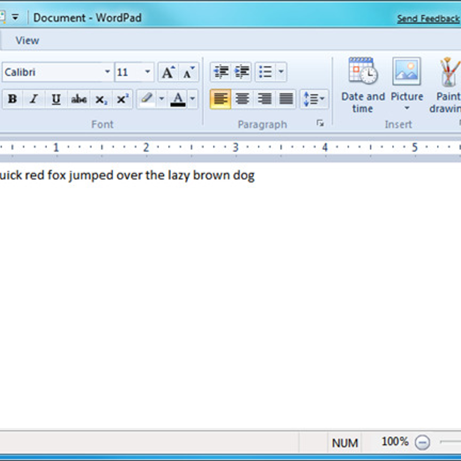The image size is (461, 461).
Task: Underline the selected text
Action: pos(56,99)
